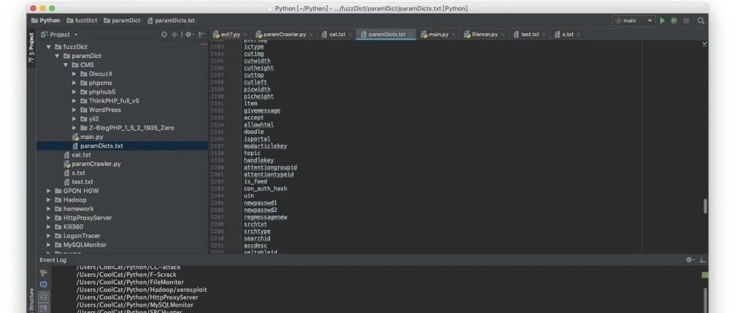Image resolution: width=735 pixels, height=313 pixels.
Task: Click the Python breadcrumb in navigation bar
Action: pos(45,21)
